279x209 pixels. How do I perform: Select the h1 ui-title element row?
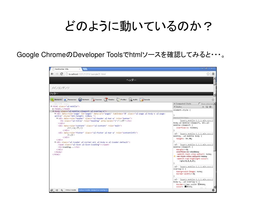pos(96,121)
